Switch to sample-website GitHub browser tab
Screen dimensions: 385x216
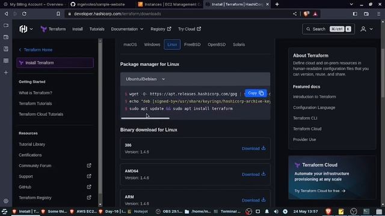click(x=101, y=4)
